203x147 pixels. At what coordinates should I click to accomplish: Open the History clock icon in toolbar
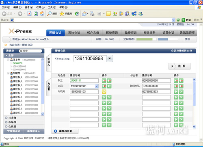(77, 13)
